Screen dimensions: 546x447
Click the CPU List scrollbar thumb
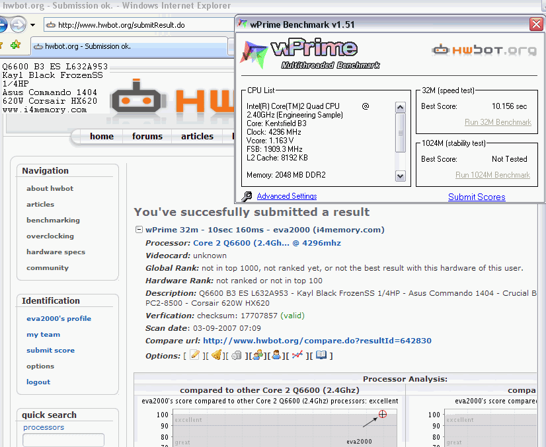(401, 133)
